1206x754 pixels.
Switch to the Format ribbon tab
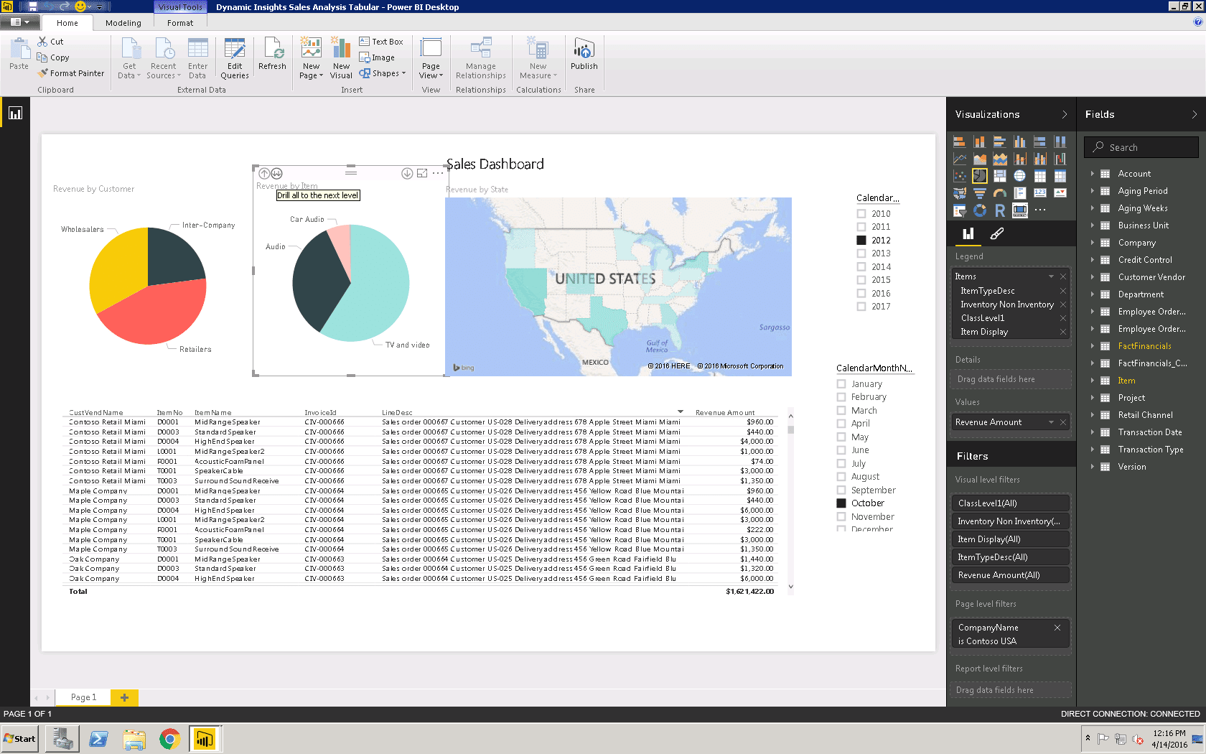179,22
